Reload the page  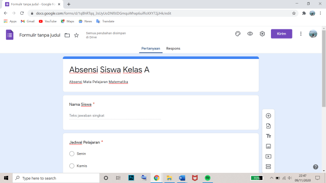click(22, 13)
